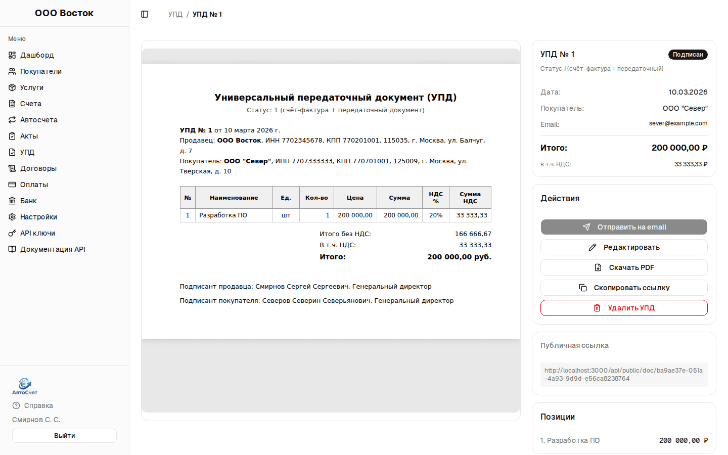The width and height of the screenshot is (728, 455).
Task: Click the Настройки gear icon
Action: pyautogui.click(x=12, y=217)
